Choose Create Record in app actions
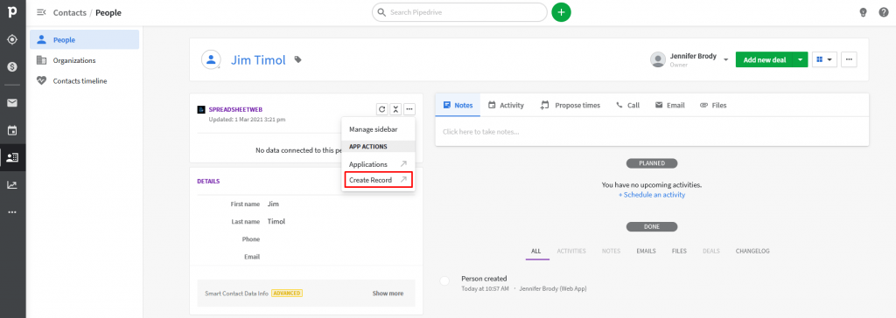This screenshot has height=318, width=896. 378,180
